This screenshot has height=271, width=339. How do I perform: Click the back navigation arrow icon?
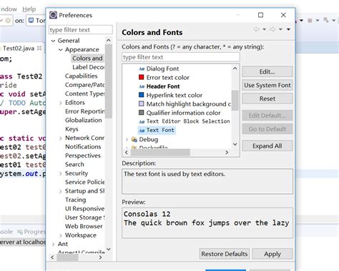coord(257,29)
